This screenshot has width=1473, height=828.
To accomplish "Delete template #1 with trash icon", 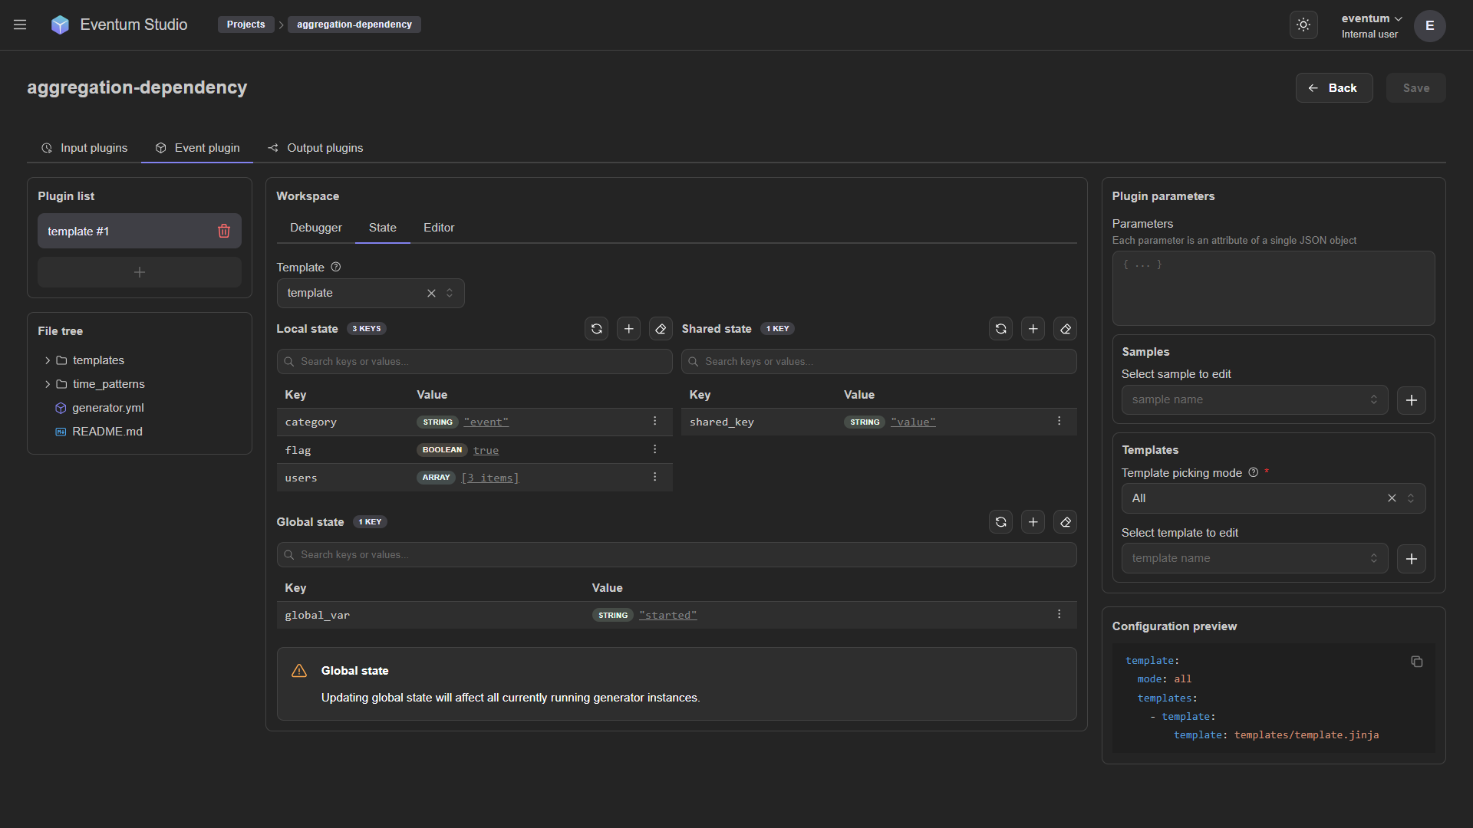I will 224,231.
